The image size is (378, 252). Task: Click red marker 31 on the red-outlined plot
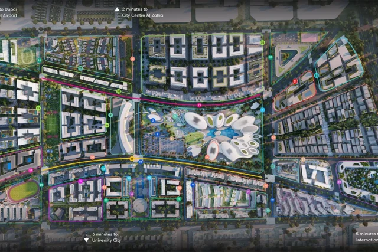click(295, 81)
